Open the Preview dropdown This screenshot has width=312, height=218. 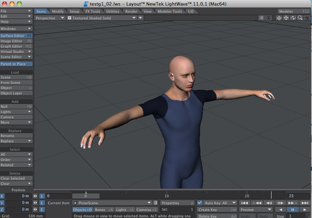(x=256, y=210)
